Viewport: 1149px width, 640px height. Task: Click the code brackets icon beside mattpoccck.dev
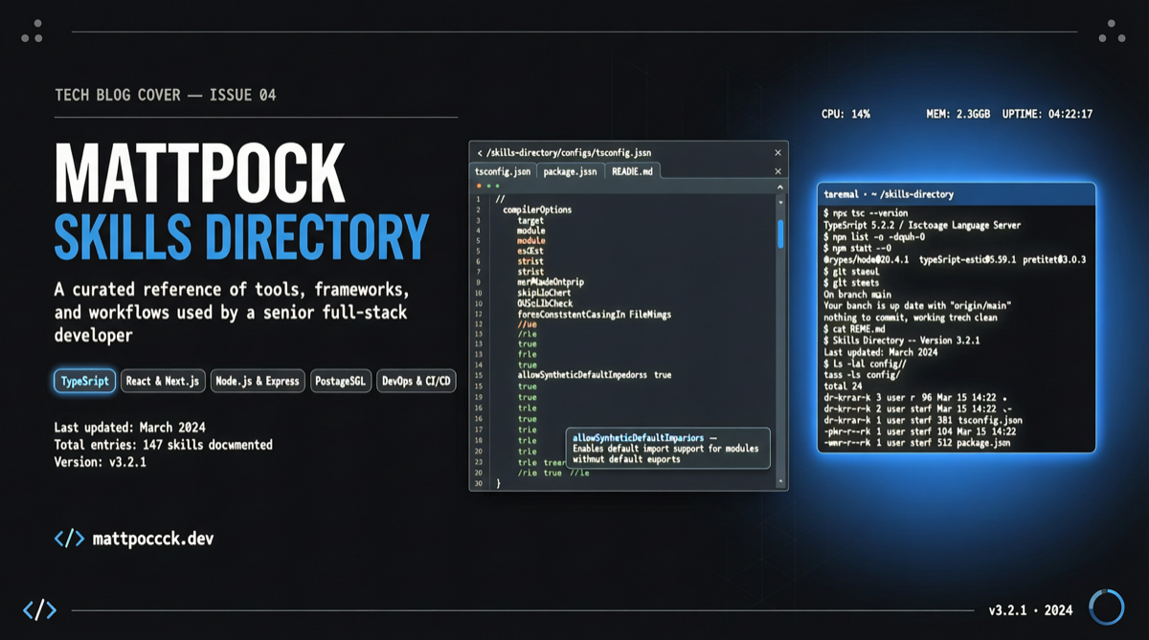[x=69, y=539]
